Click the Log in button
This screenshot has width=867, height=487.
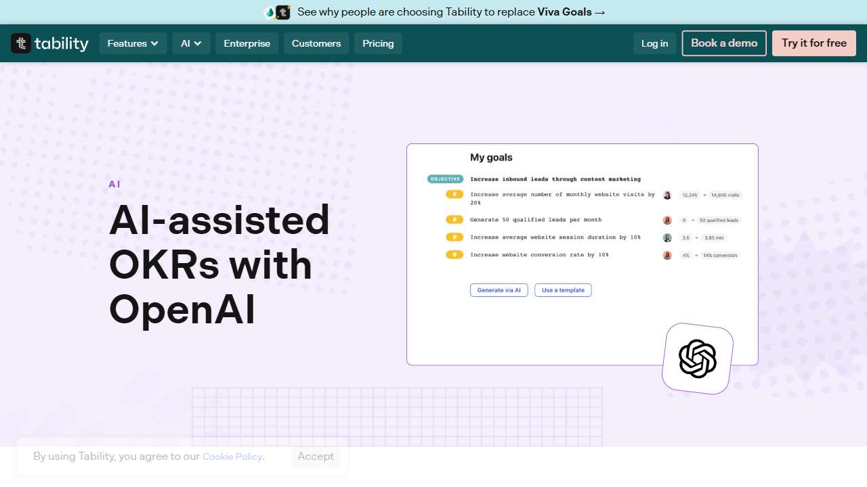click(654, 43)
